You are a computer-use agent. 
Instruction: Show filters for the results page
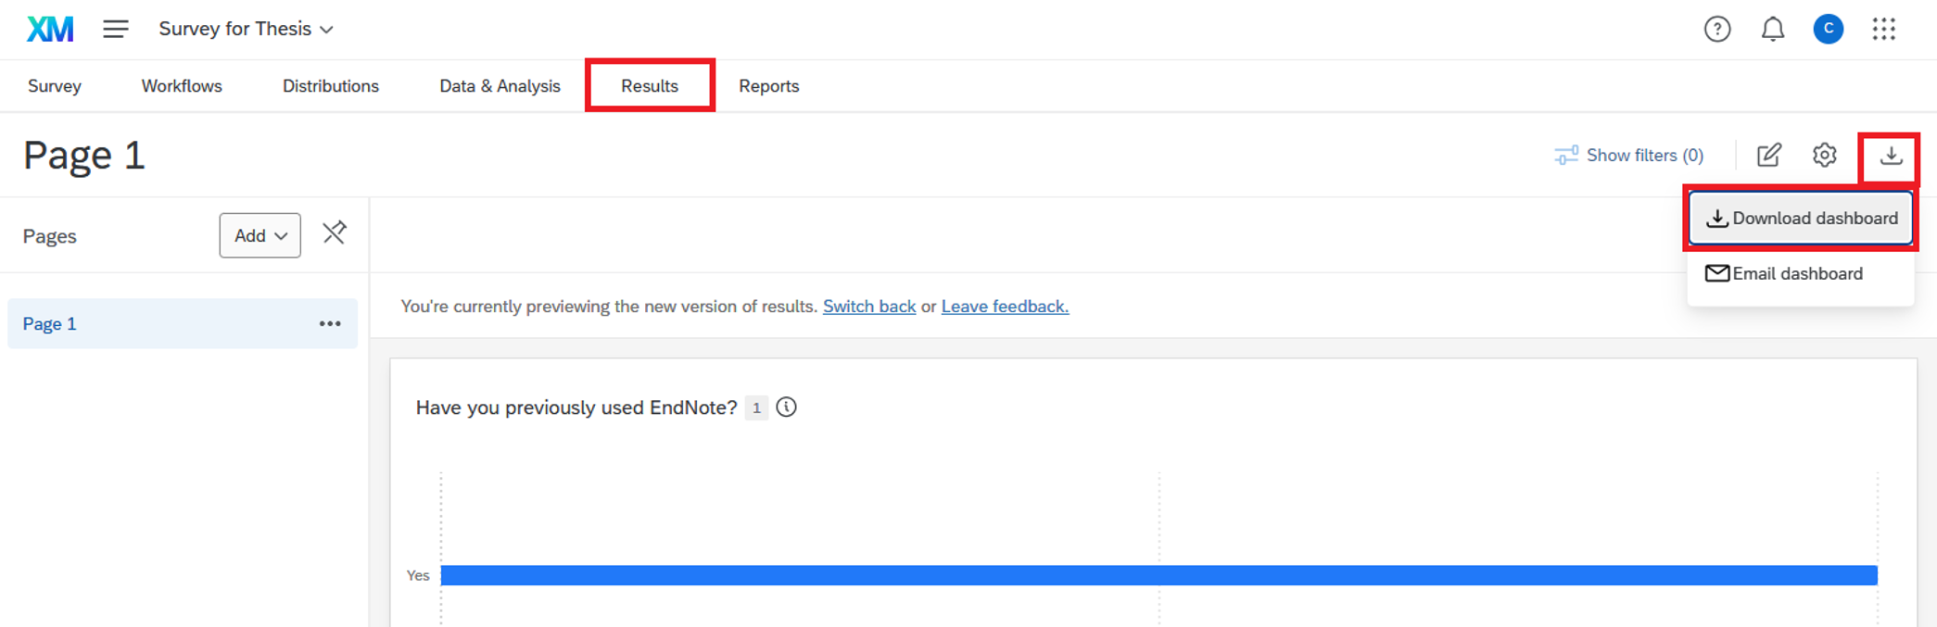(1629, 156)
